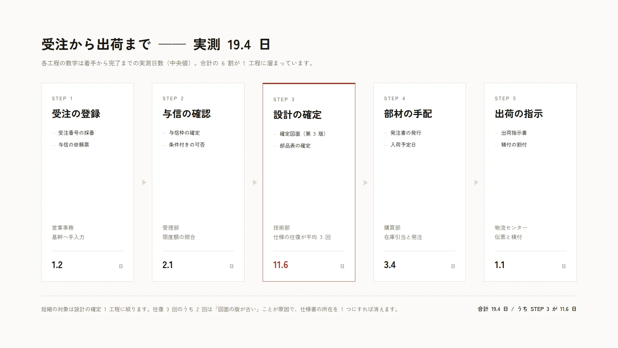This screenshot has width=618, height=348.
Task: Select the 部材の手配 card heading
Action: 408,114
